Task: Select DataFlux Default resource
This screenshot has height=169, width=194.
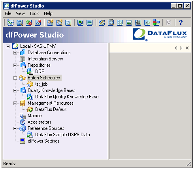Action: click(x=51, y=109)
